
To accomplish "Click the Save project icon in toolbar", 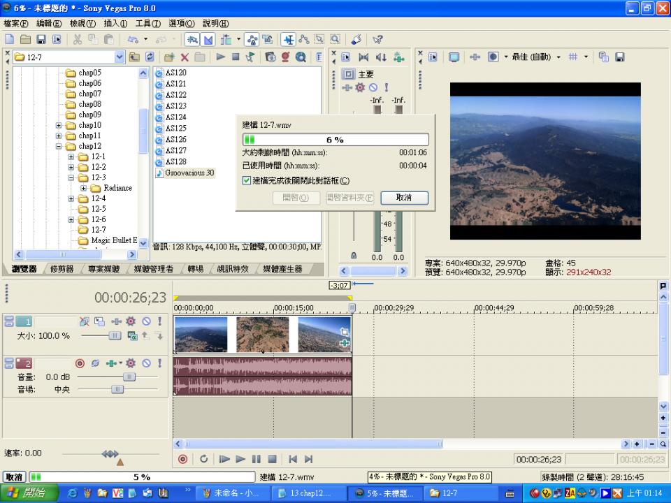I will 41,40.
